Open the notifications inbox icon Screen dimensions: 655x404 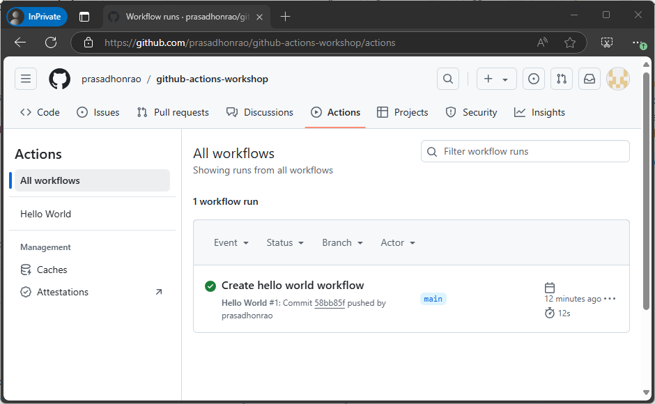[589, 79]
